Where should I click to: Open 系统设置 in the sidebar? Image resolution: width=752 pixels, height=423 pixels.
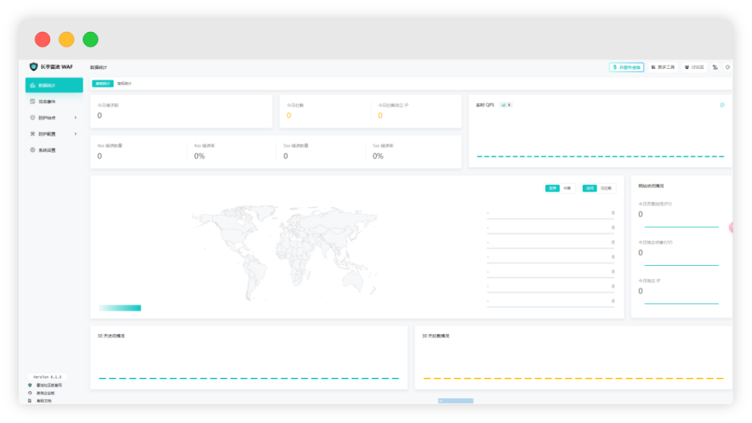54,150
